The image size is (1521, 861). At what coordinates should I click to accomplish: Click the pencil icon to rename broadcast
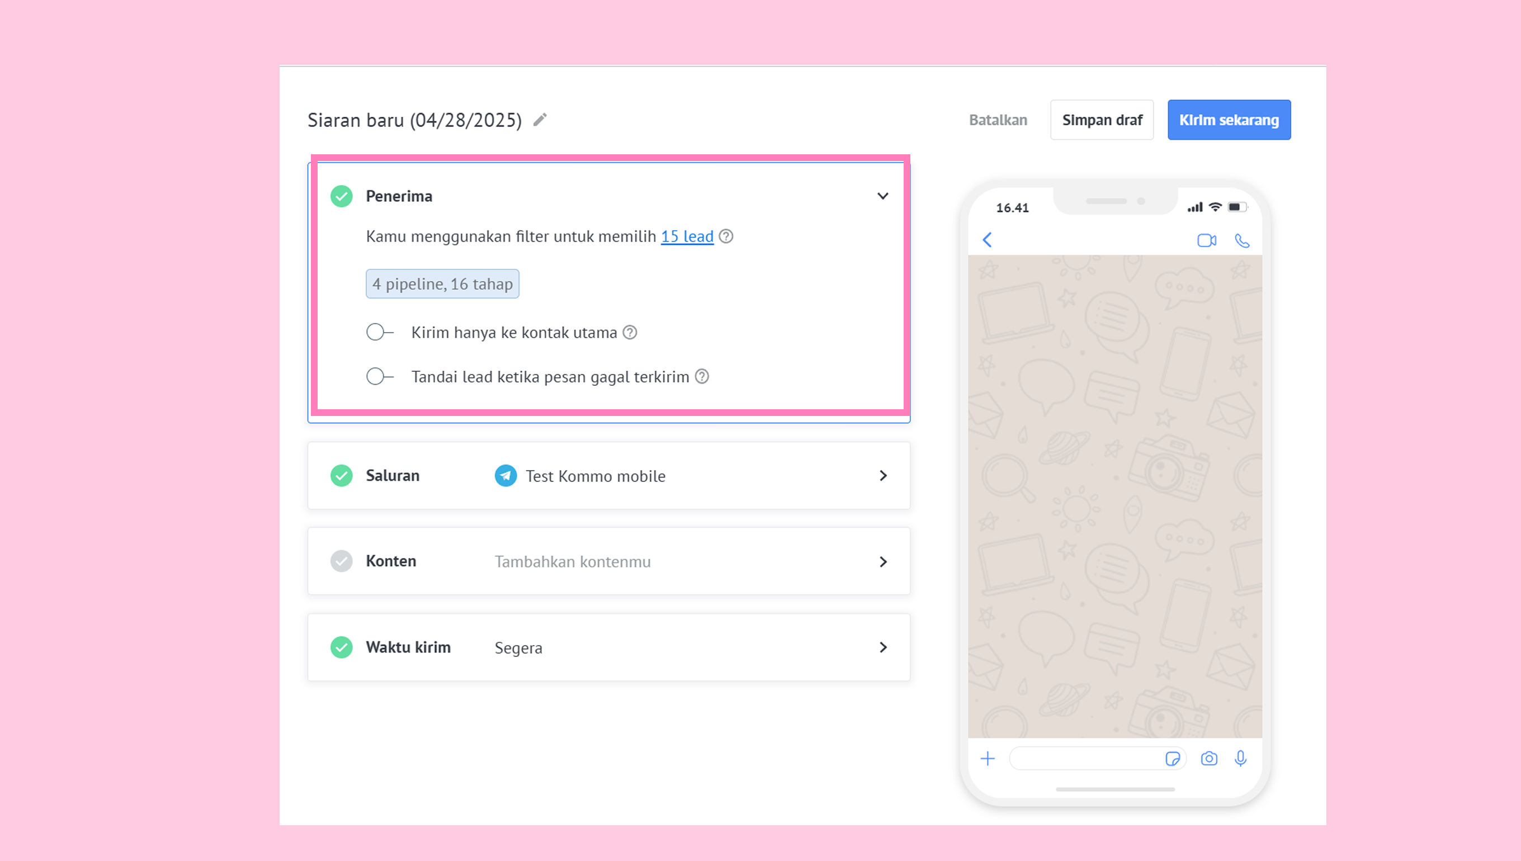click(540, 120)
